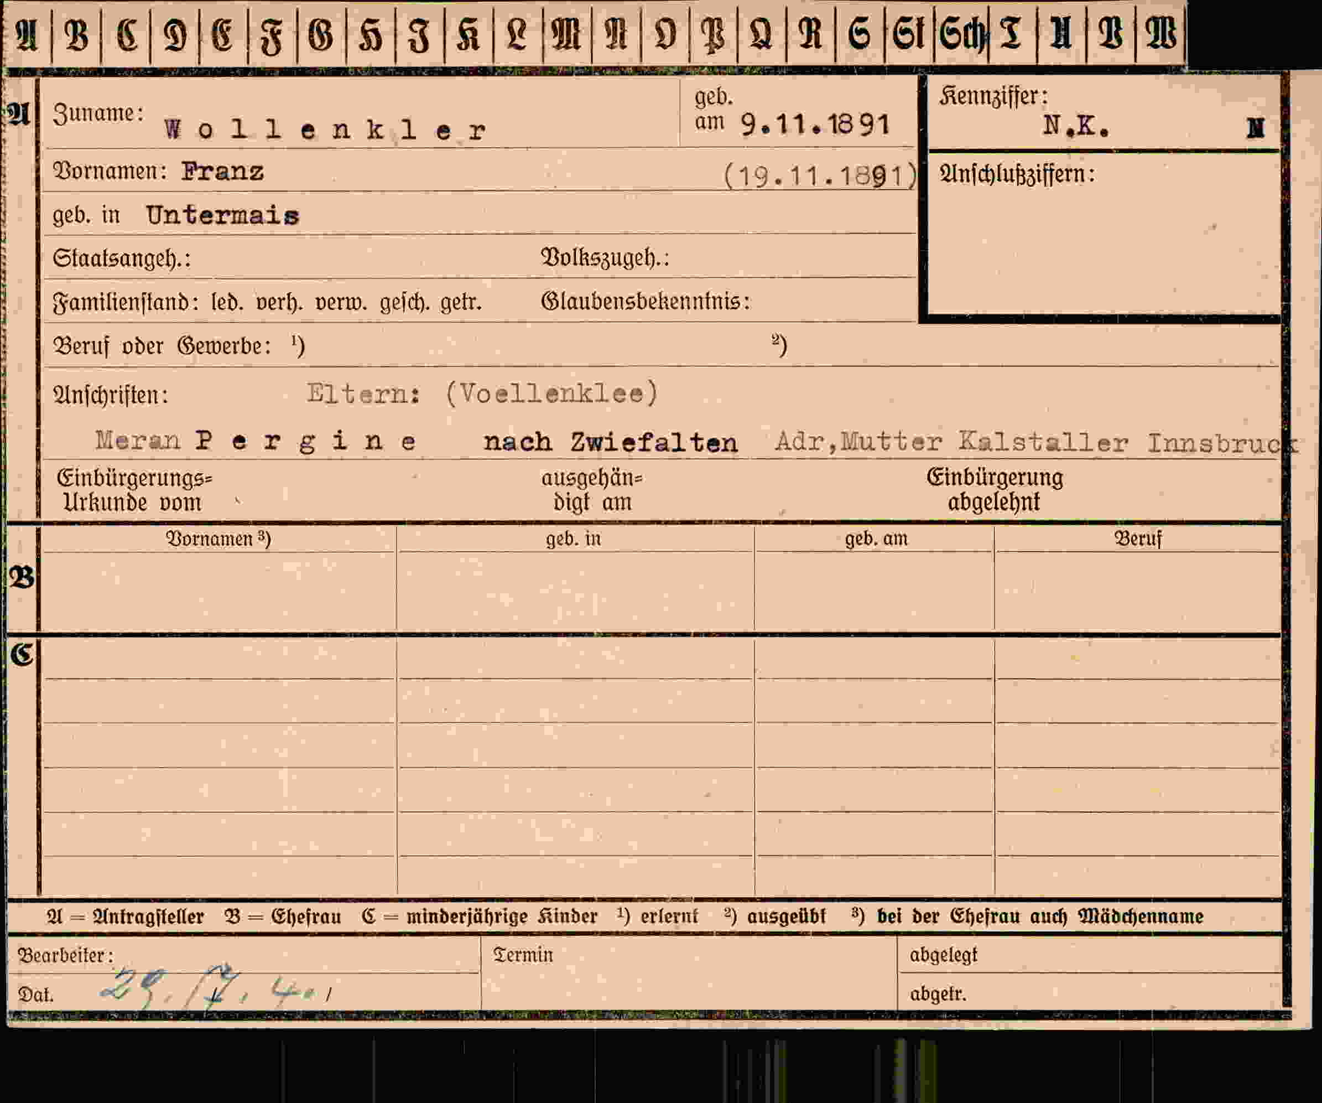Click the alternate date '(19.11.1891)'
1322x1103 pixels.
(820, 176)
